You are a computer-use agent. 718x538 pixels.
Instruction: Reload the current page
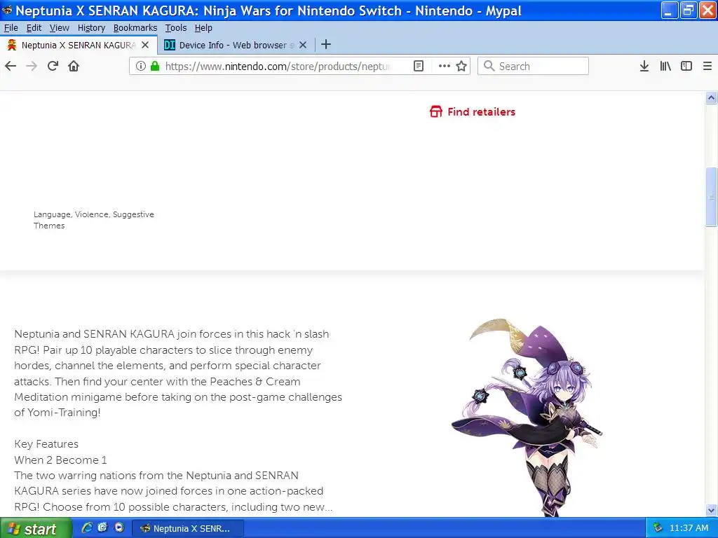[x=53, y=67]
